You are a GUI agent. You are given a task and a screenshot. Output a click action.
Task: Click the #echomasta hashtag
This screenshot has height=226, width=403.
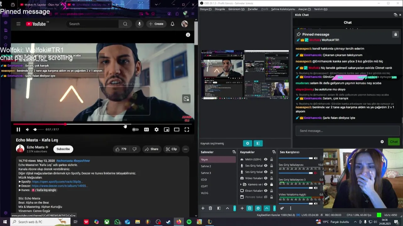coord(64,161)
